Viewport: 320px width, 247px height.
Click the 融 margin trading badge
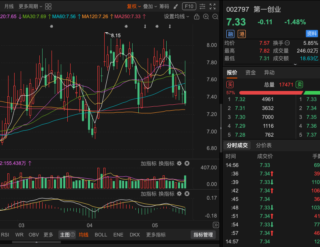tap(230, 34)
